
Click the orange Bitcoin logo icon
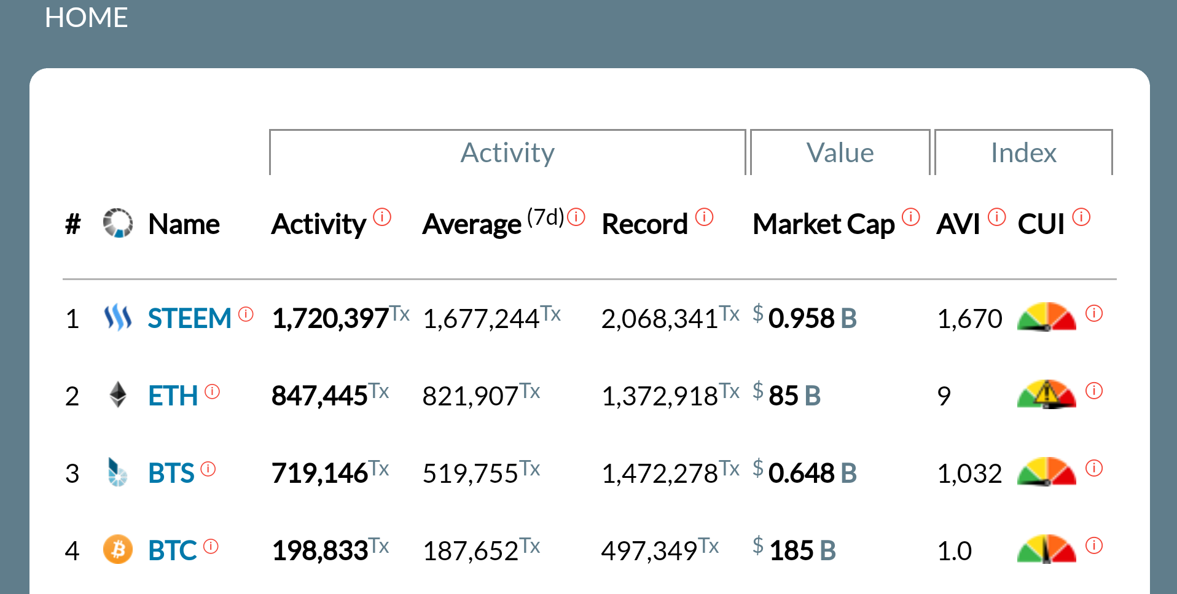click(x=118, y=549)
